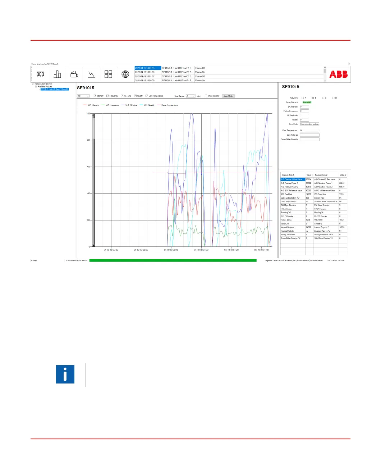Click the globe network icon
This screenshot has height=463, width=381.
tap(125, 74)
